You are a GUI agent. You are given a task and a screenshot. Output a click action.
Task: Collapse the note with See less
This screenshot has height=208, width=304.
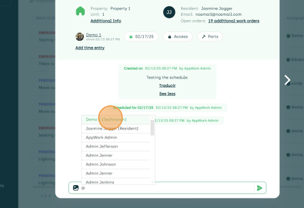click(167, 94)
